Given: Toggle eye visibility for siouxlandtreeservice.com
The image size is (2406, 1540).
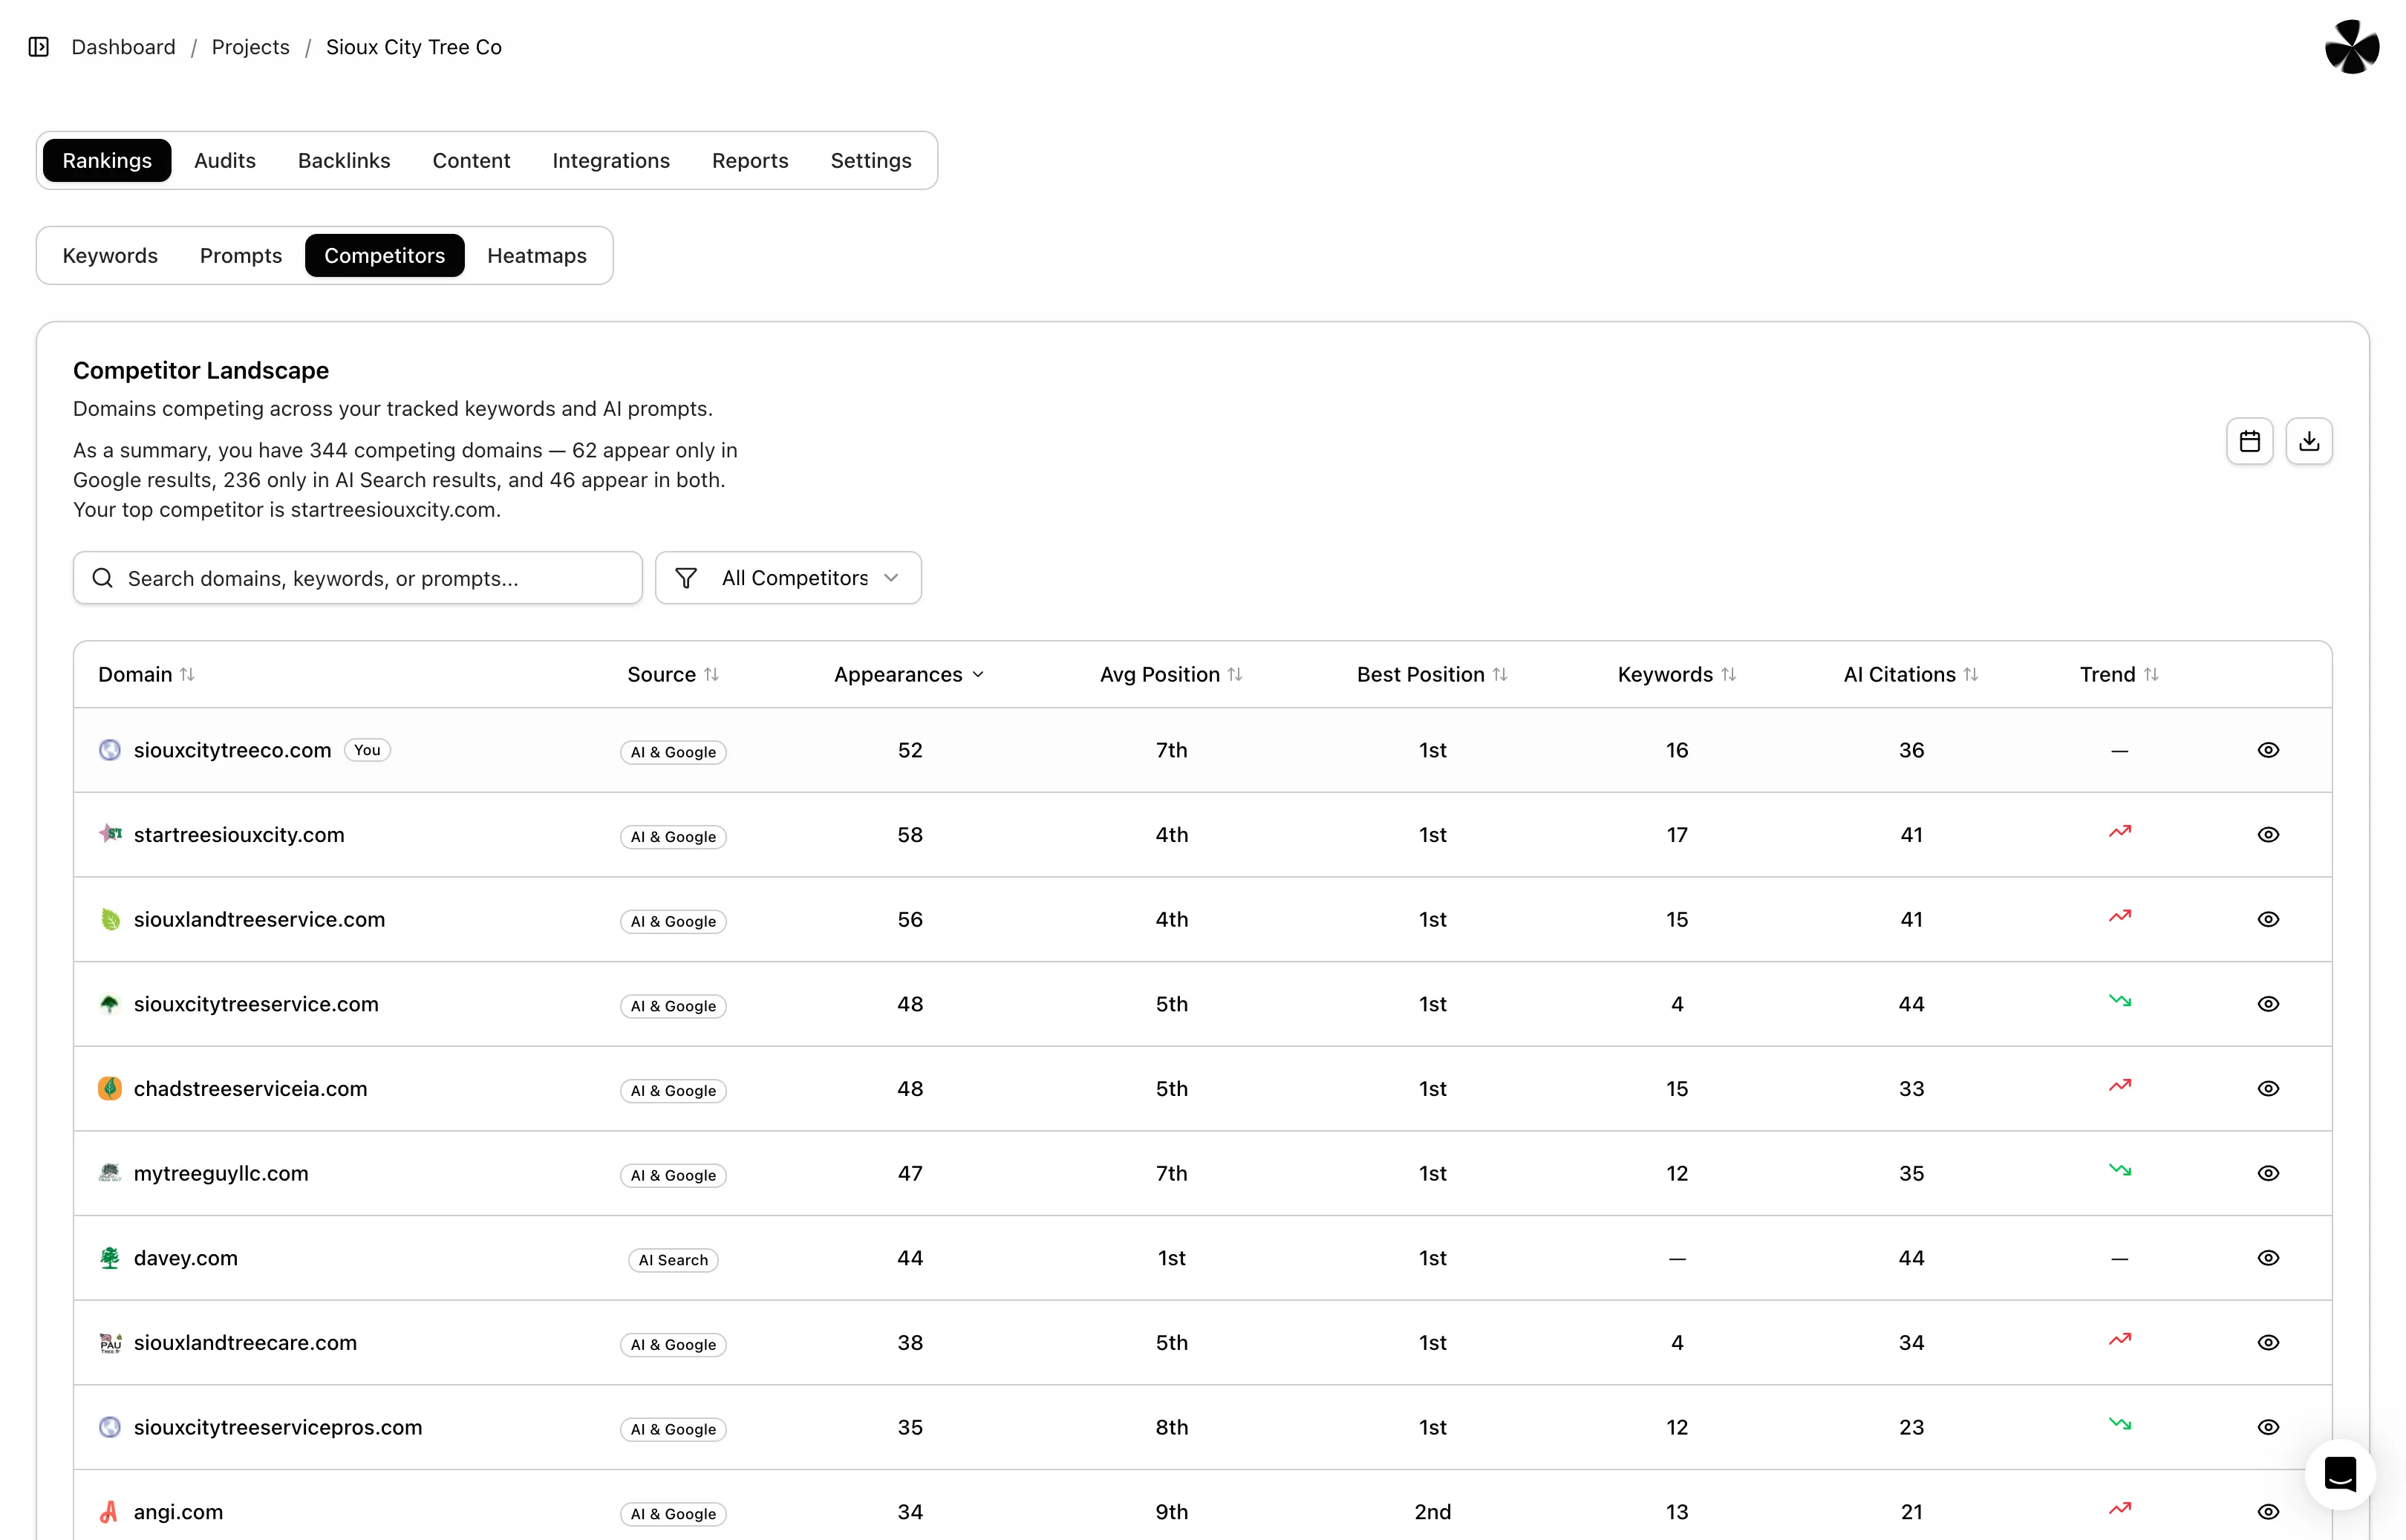Looking at the screenshot, I should click(2267, 919).
